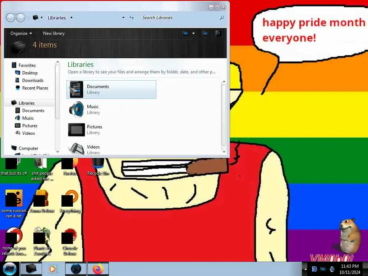Toggle the preview pane icon
The height and width of the screenshot is (276, 368).
[205, 33]
